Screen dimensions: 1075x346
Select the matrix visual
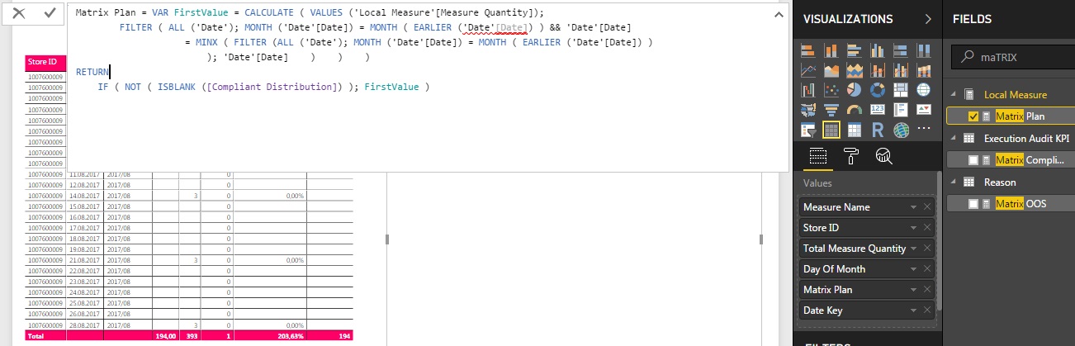pyautogui.click(x=854, y=130)
